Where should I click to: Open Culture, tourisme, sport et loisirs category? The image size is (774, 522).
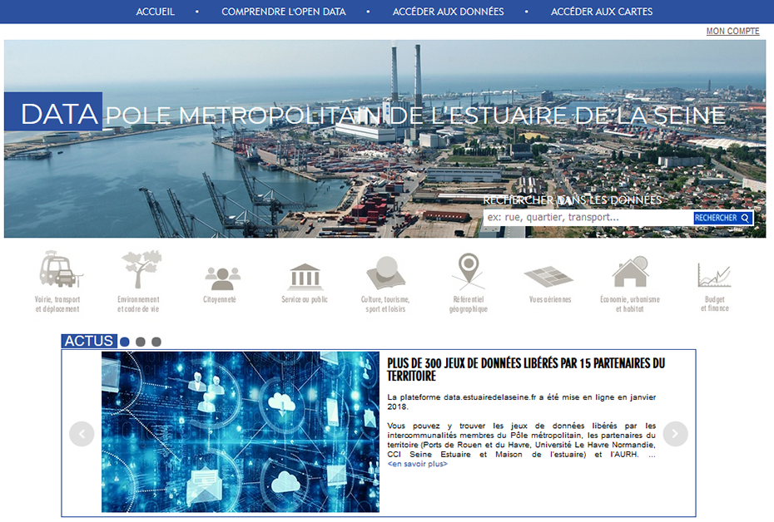coord(385,284)
